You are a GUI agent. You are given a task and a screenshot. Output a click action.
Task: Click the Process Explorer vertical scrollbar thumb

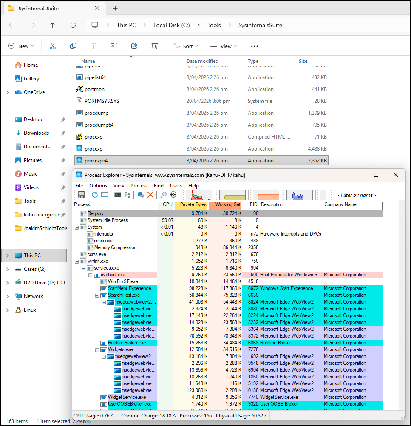pyautogui.click(x=402, y=224)
